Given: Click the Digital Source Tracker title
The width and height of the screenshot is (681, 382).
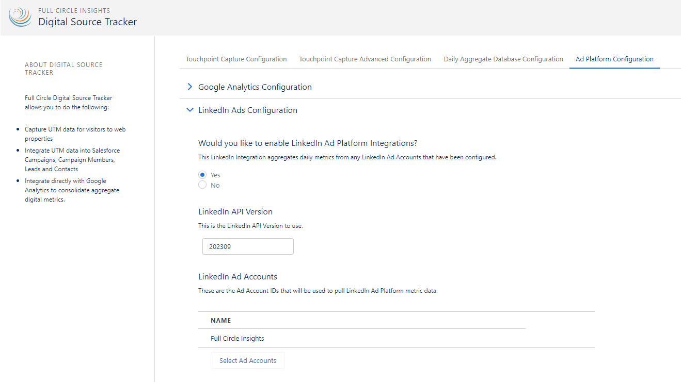Looking at the screenshot, I should point(88,22).
